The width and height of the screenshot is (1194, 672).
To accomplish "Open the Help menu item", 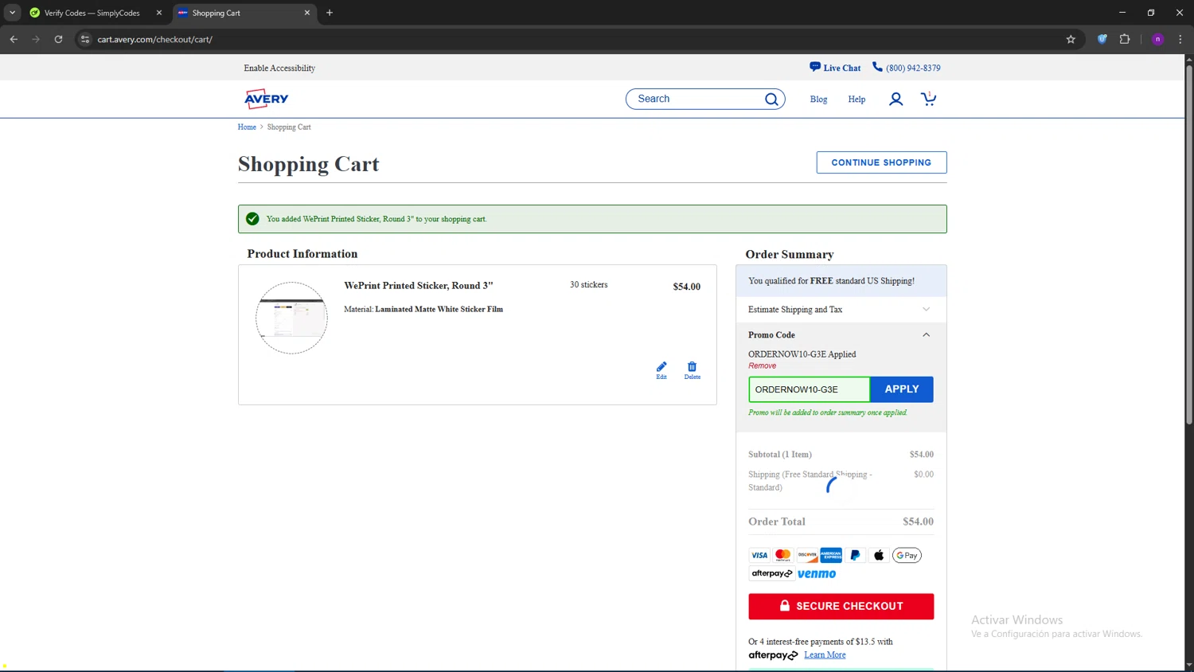I will point(856,100).
